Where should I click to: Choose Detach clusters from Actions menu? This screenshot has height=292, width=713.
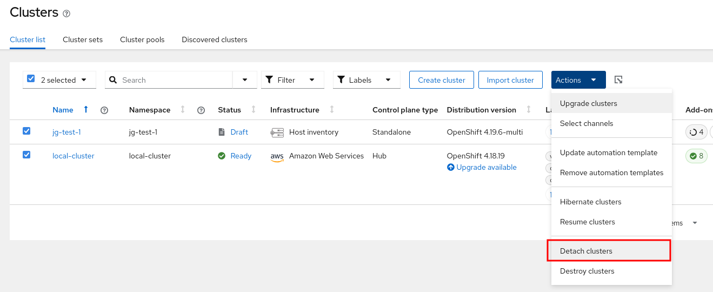(586, 251)
